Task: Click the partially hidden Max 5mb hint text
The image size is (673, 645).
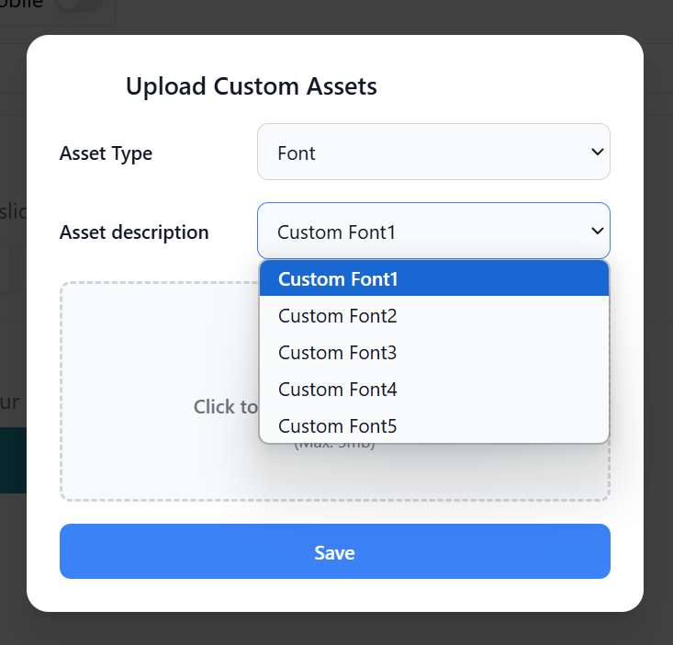Action: tap(335, 446)
